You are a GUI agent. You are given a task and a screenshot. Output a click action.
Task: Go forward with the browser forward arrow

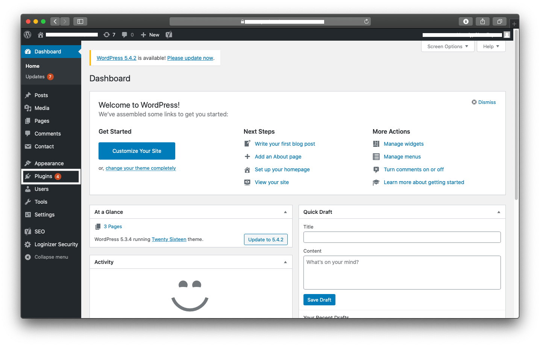pos(65,21)
